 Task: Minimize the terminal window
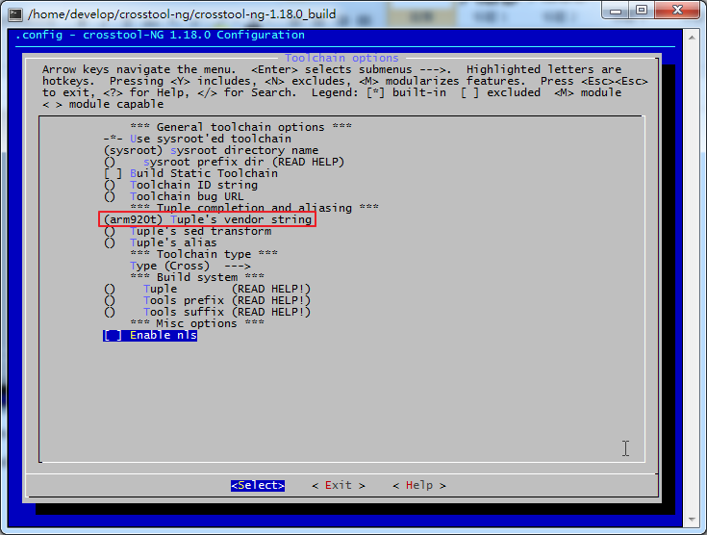[x=616, y=10]
